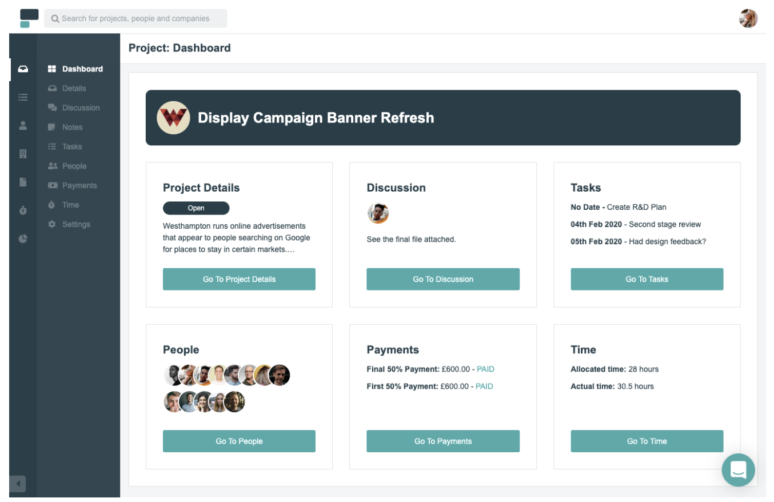The width and height of the screenshot is (774, 502).
Task: Open the chat support bubble icon
Action: 738,470
